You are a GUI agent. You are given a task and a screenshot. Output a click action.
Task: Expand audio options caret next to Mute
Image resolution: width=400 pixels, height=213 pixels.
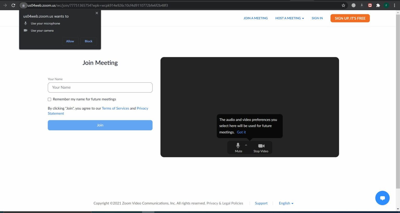(x=246, y=145)
